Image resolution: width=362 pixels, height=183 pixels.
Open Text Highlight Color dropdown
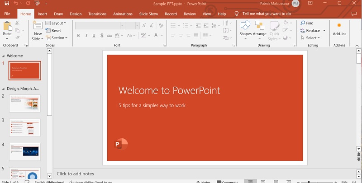click(149, 36)
